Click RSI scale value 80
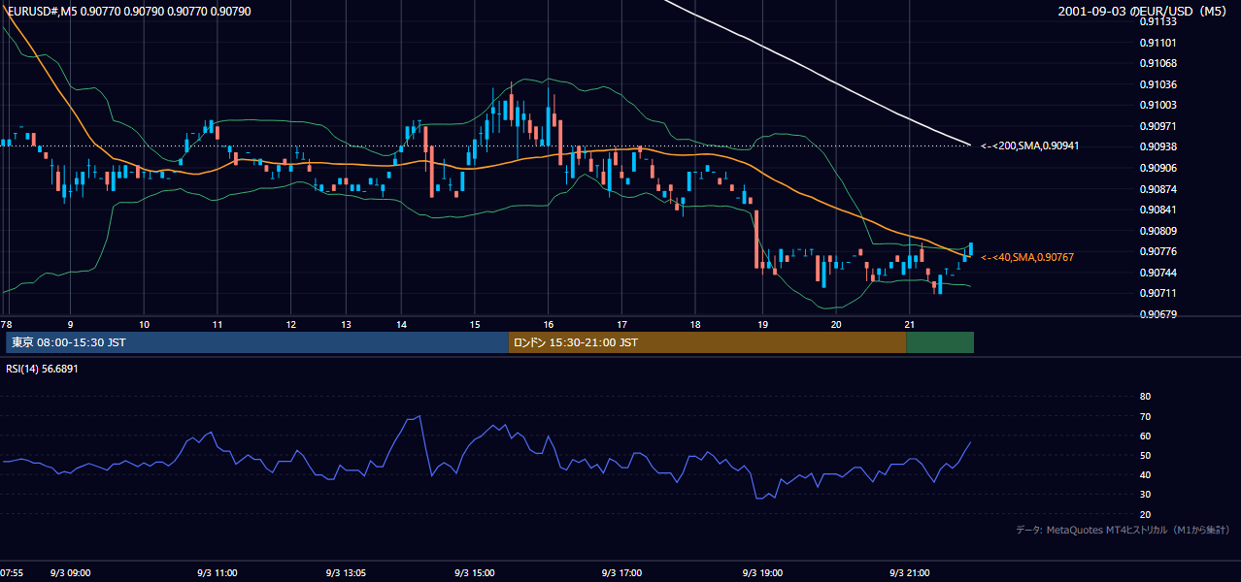This screenshot has height=582, width=1241. [x=1145, y=397]
